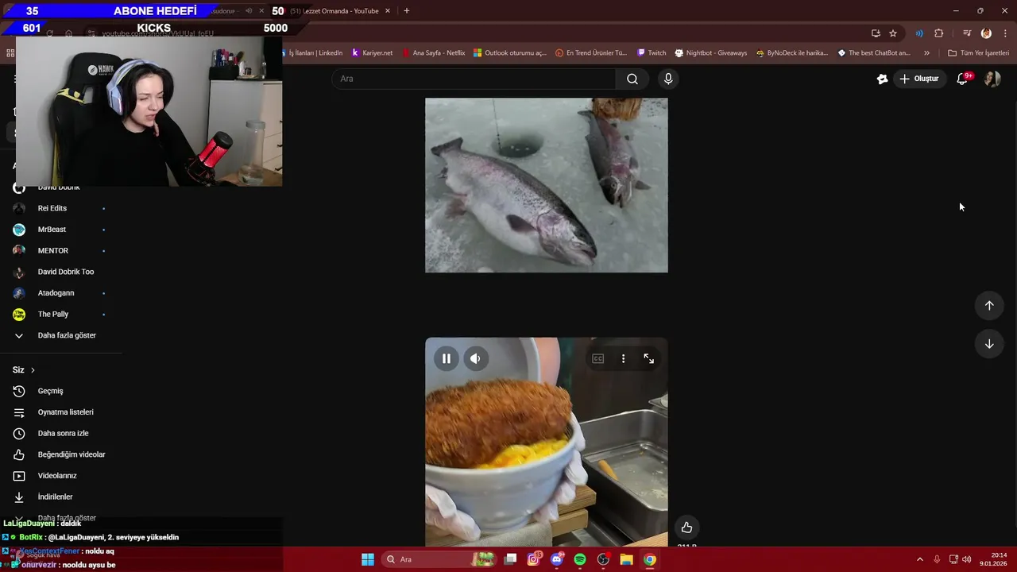Open the sparkle icon left of Oluştur
The width and height of the screenshot is (1017, 572).
882,79
